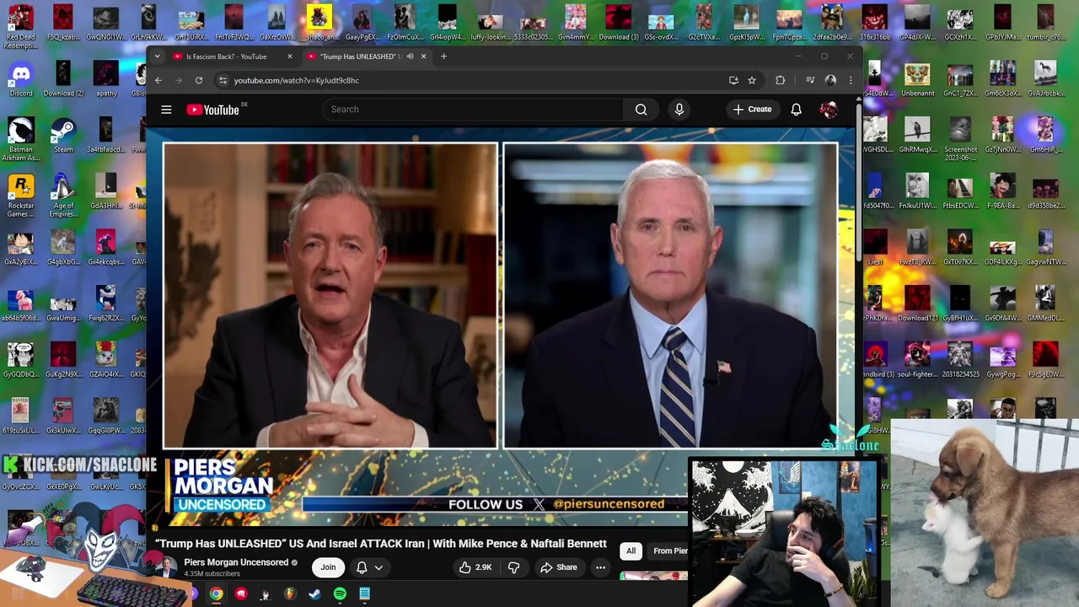This screenshot has width=1079, height=607.
Task: Click Chrome in the taskbar
Action: [x=217, y=594]
